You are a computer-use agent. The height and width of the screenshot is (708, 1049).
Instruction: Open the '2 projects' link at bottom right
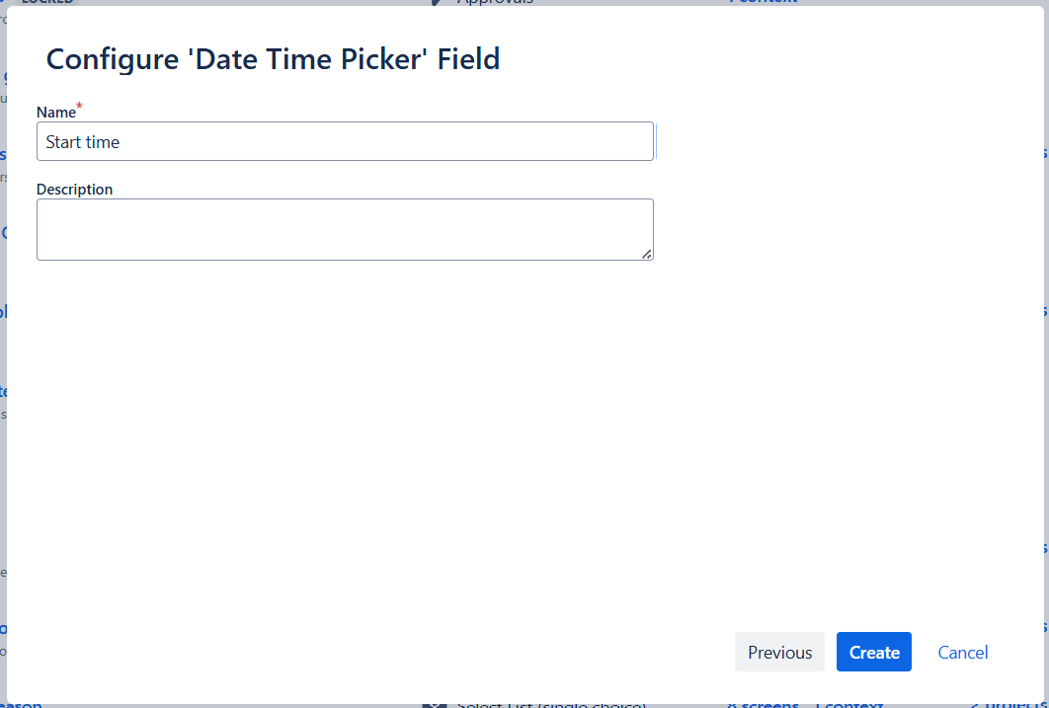[x=1009, y=705]
